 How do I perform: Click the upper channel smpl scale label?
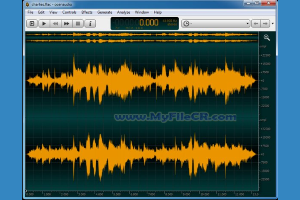click(263, 46)
